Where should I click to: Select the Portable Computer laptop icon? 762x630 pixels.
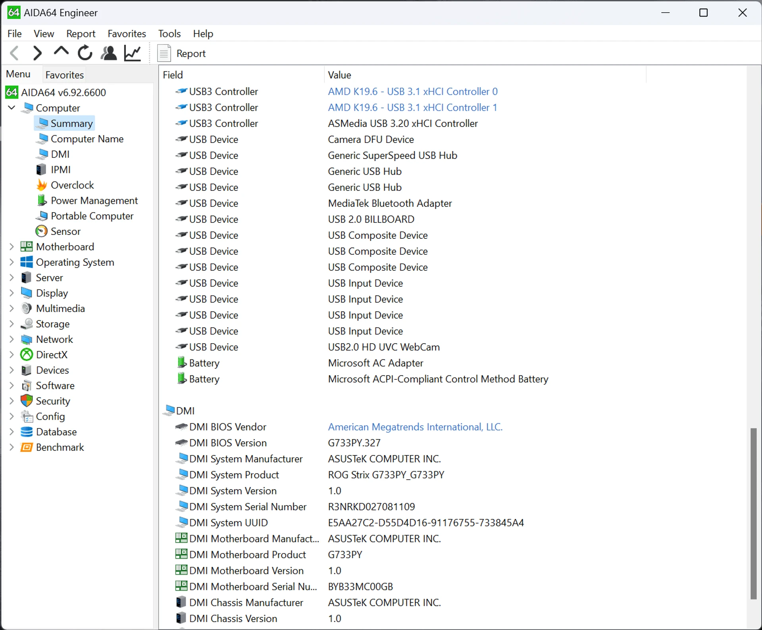(x=42, y=216)
